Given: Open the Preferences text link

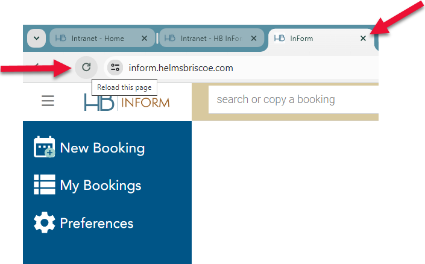Looking at the screenshot, I should click(96, 223).
